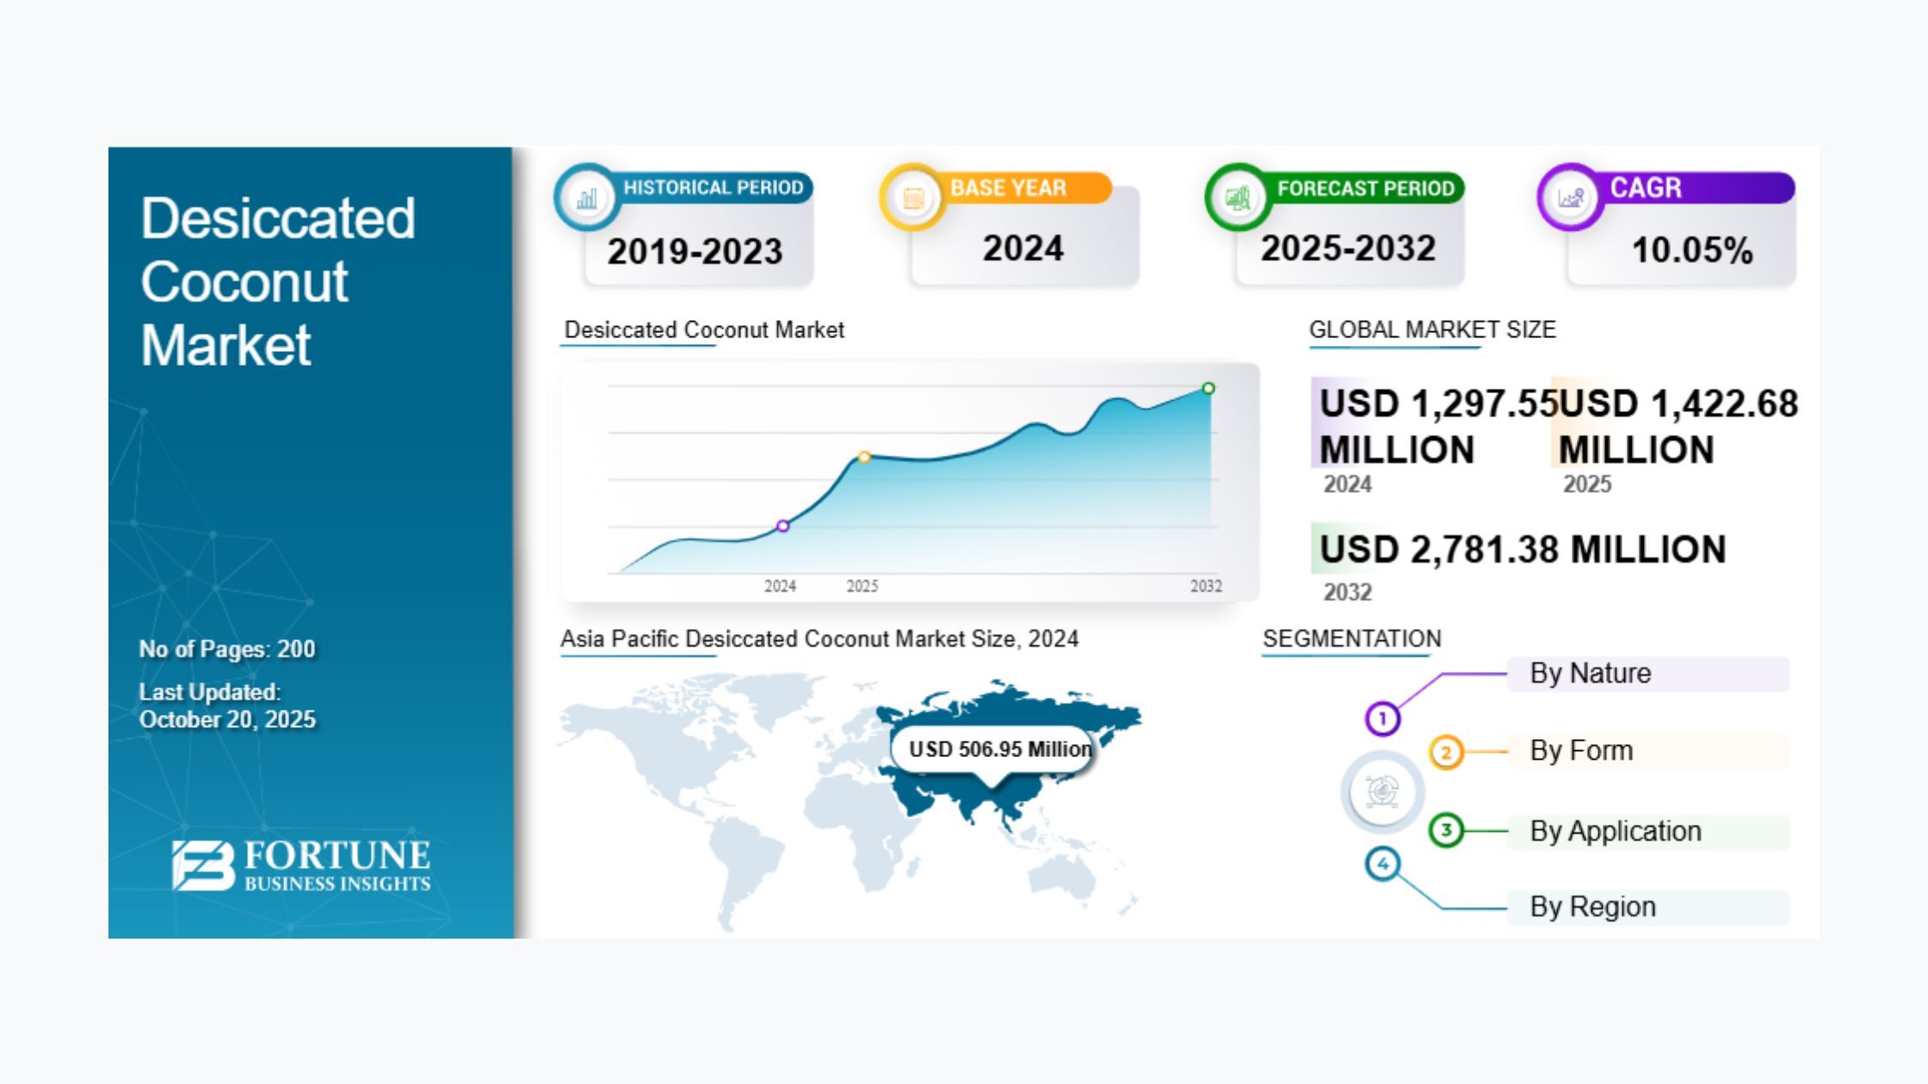Click the green number 3 circle
1928x1084 pixels.
point(1446,830)
